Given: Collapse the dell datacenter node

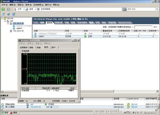Looking at the screenshot, I should pos(5,21).
